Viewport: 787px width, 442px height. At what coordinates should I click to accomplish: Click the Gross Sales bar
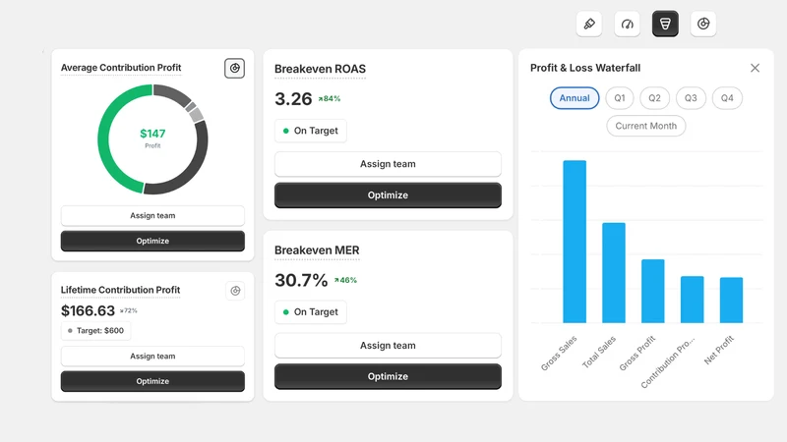575,242
